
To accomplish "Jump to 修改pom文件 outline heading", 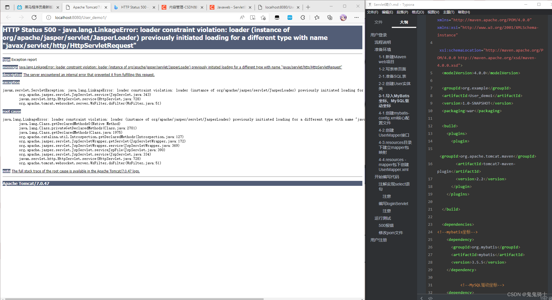I will coord(391,233).
